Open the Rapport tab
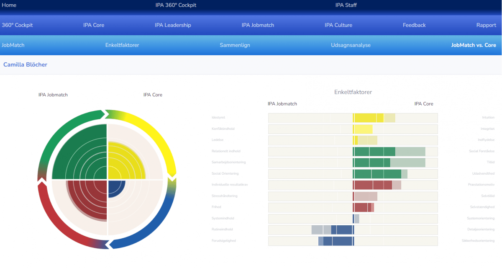The height and width of the screenshot is (268, 502). pyautogui.click(x=486, y=25)
